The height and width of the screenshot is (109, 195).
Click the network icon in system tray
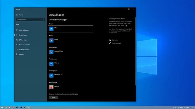(x=176, y=107)
